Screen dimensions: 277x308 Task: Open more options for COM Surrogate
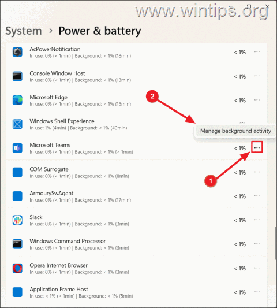point(257,172)
